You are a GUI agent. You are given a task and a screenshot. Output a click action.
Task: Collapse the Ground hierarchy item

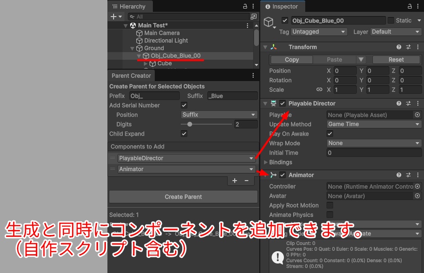(132, 48)
